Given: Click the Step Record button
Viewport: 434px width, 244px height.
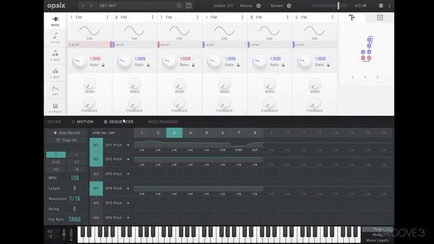Looking at the screenshot, I should pyautogui.click(x=66, y=133).
